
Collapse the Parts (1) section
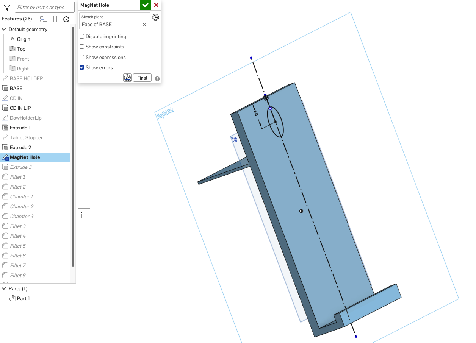tap(4, 289)
